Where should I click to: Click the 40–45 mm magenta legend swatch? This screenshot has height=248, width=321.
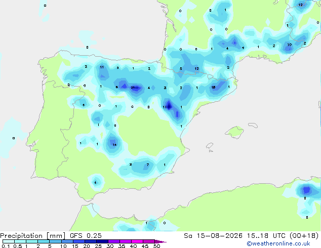[x=137, y=241]
